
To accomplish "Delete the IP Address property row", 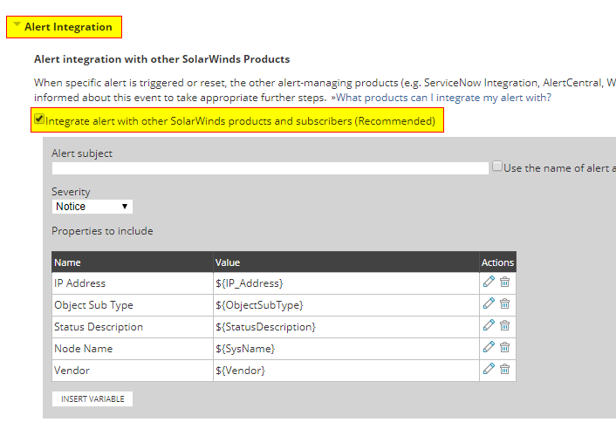I will [504, 283].
